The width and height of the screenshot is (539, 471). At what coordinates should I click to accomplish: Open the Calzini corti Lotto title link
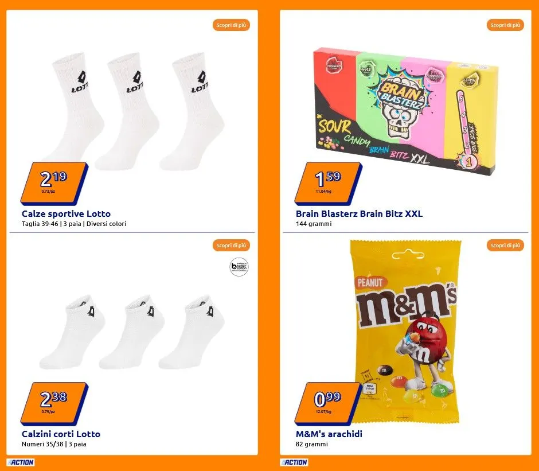pos(61,434)
